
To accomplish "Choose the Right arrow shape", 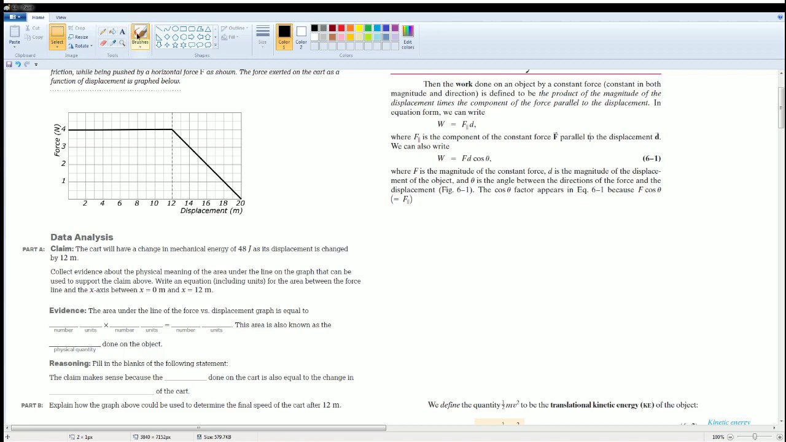I will 192,37.
